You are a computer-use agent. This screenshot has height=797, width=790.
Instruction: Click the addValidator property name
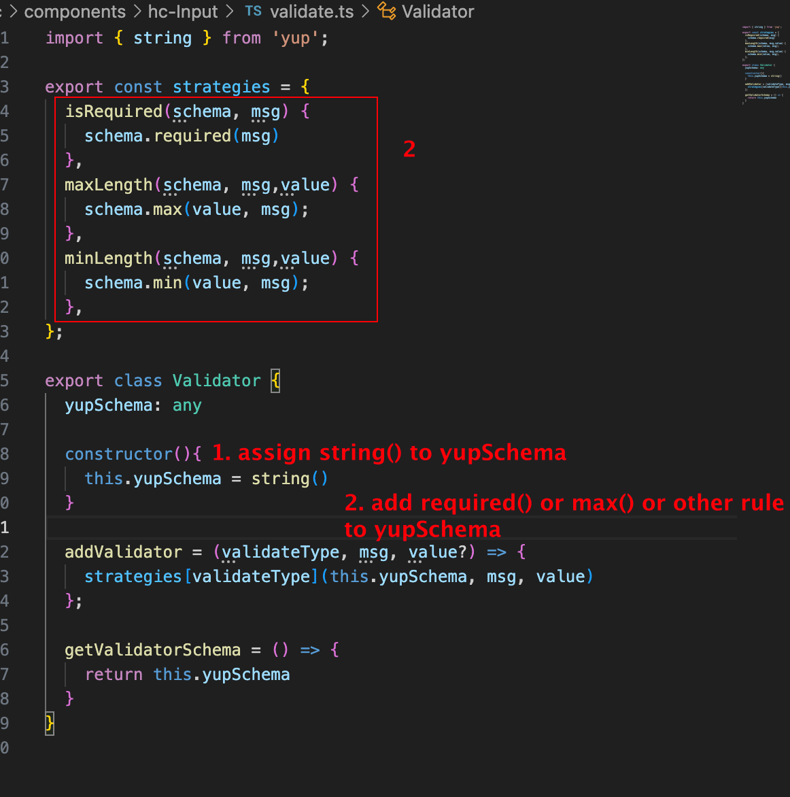pyautogui.click(x=123, y=552)
